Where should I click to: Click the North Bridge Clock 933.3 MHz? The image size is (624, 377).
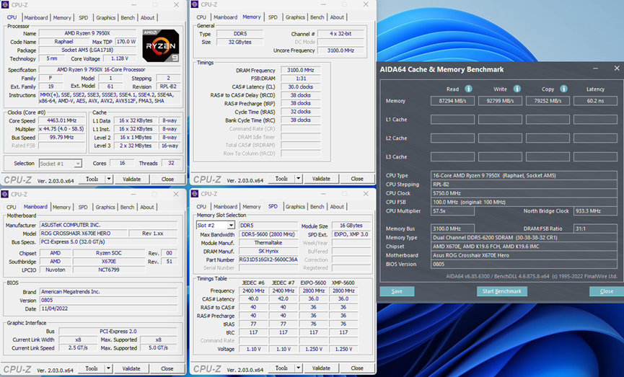(595, 210)
